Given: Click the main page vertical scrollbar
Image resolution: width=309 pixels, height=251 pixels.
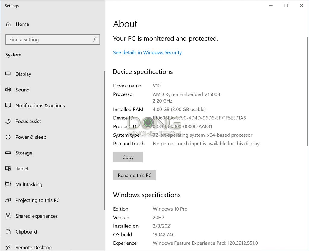Looking at the screenshot, I should pos(308,91).
